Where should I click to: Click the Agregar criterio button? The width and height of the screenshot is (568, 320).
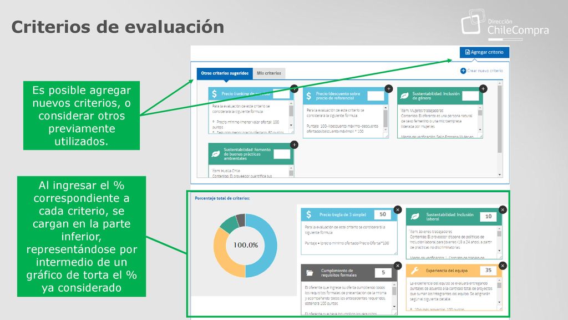point(484,52)
